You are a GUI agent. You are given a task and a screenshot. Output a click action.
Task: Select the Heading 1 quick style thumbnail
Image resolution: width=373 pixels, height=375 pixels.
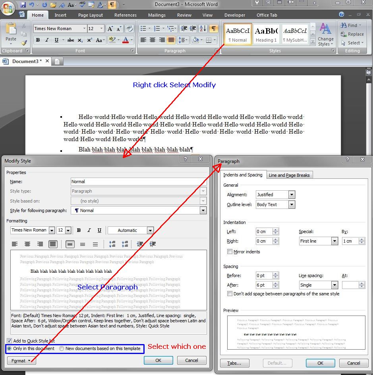(x=266, y=34)
